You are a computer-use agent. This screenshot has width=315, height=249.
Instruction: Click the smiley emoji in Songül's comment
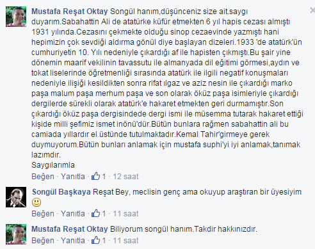point(36,202)
